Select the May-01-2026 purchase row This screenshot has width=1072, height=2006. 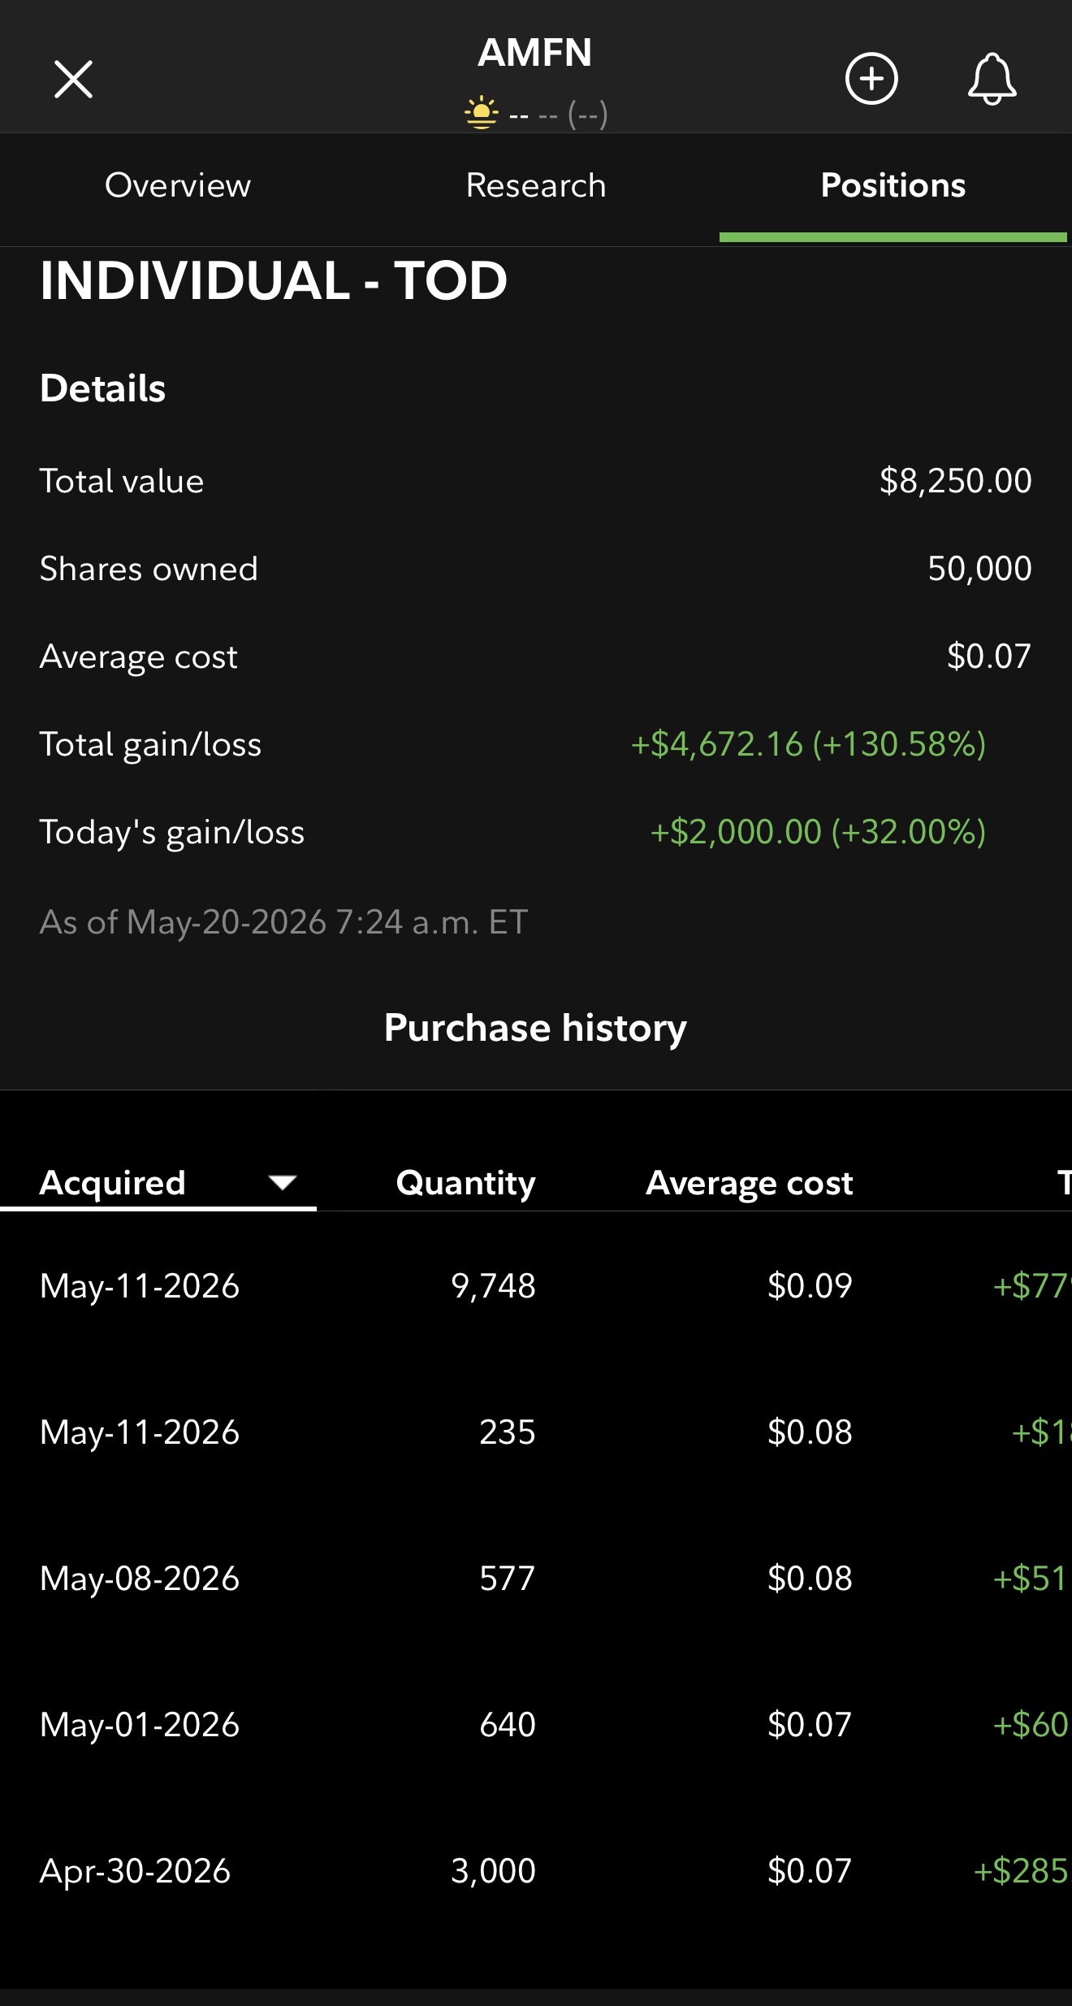click(536, 1725)
